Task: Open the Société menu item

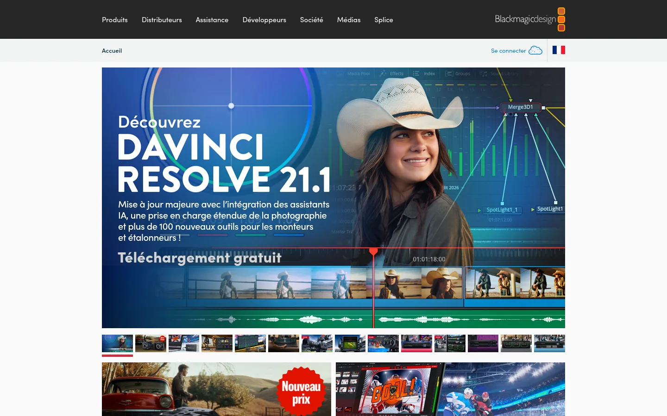Action: (312, 20)
